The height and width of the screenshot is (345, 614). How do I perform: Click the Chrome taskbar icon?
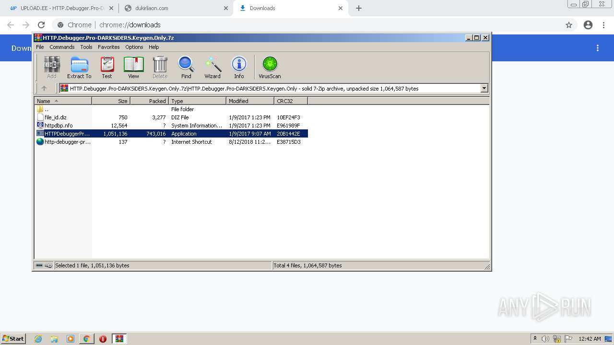(86, 339)
